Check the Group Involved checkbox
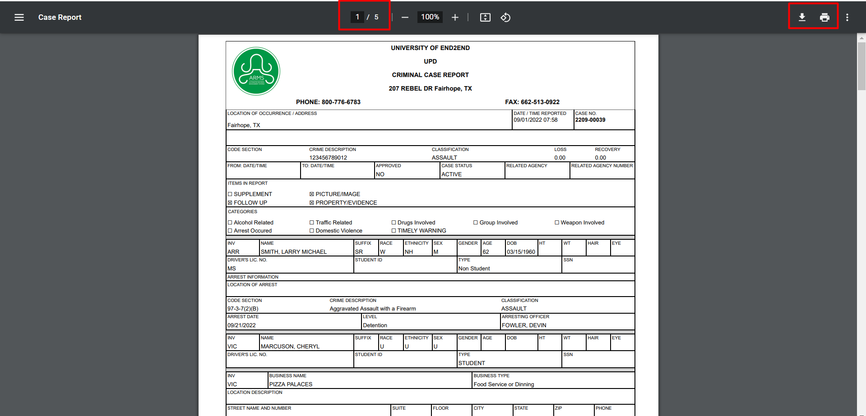Screen dimensions: 866x416 click(x=476, y=222)
